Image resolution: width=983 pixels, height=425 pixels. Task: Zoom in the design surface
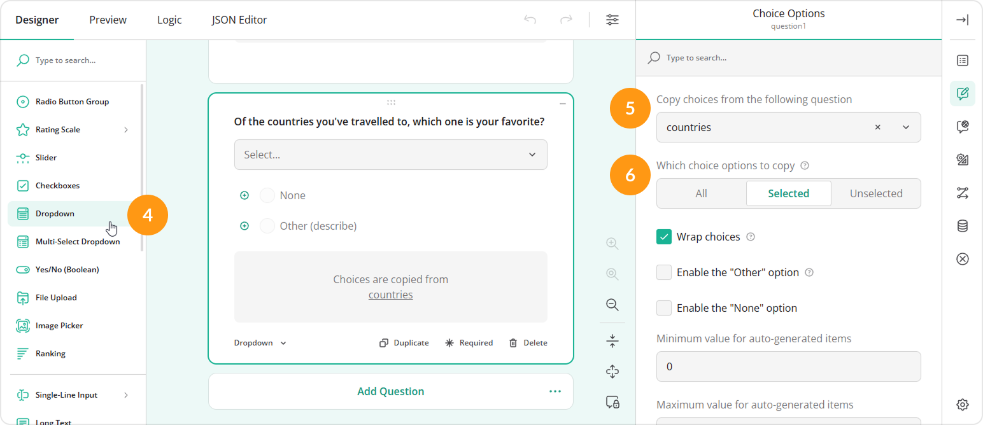[612, 244]
